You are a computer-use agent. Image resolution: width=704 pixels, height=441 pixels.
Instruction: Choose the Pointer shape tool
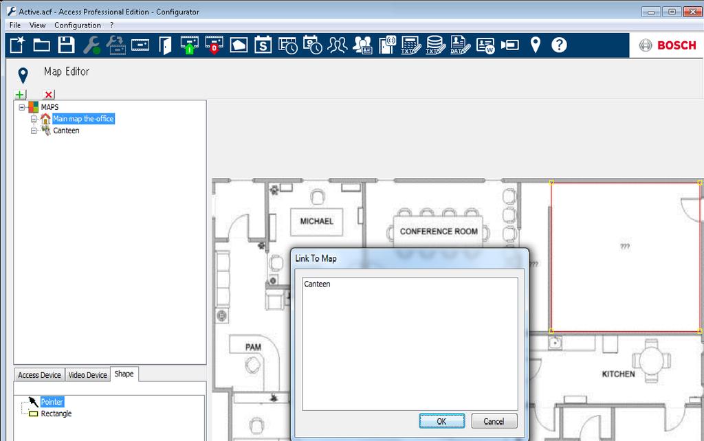[52, 402]
